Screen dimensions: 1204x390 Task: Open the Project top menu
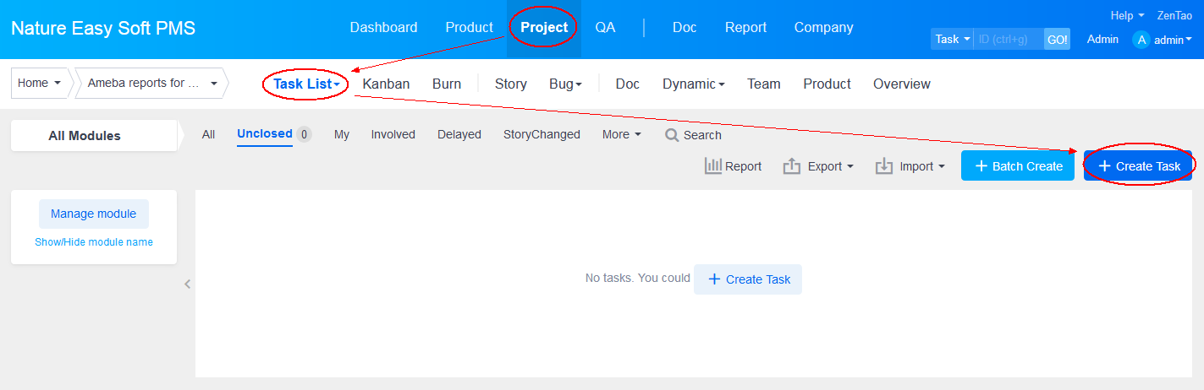pos(544,28)
